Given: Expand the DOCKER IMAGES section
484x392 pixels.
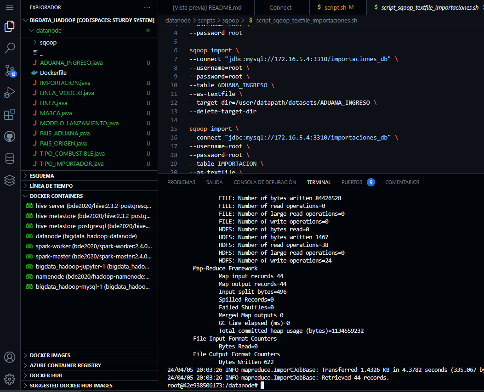Looking at the screenshot, I should tap(50, 355).
